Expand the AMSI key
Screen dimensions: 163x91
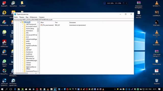tap(23, 41)
